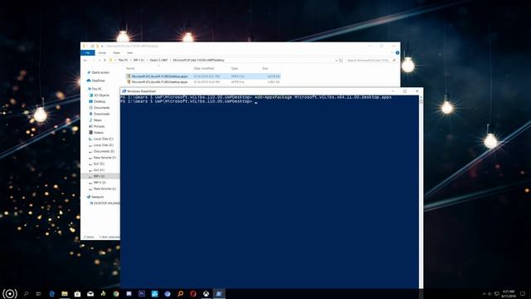Show hidden system tray icons
The width and height of the screenshot is (531, 299).
click(484, 294)
